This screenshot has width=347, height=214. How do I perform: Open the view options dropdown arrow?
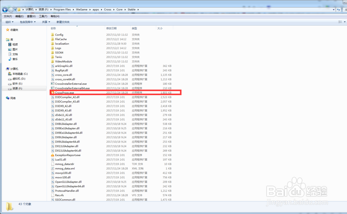345,22
